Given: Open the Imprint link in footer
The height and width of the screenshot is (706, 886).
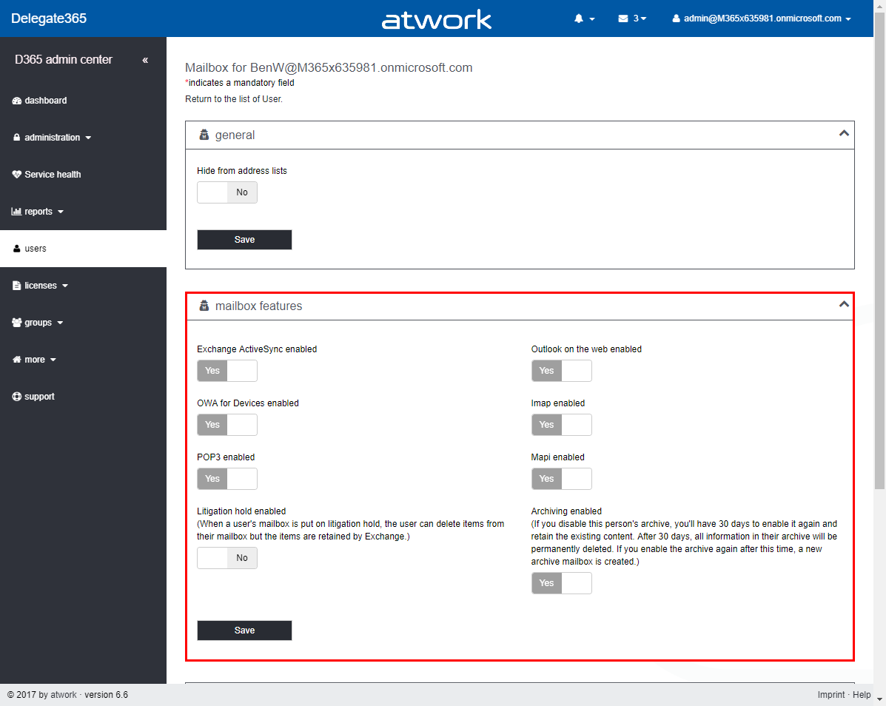Looking at the screenshot, I should point(830,695).
